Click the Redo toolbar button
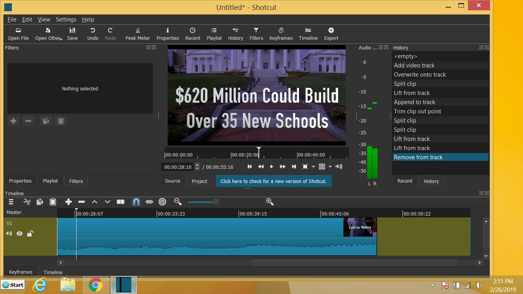The height and width of the screenshot is (294, 523). point(110,34)
